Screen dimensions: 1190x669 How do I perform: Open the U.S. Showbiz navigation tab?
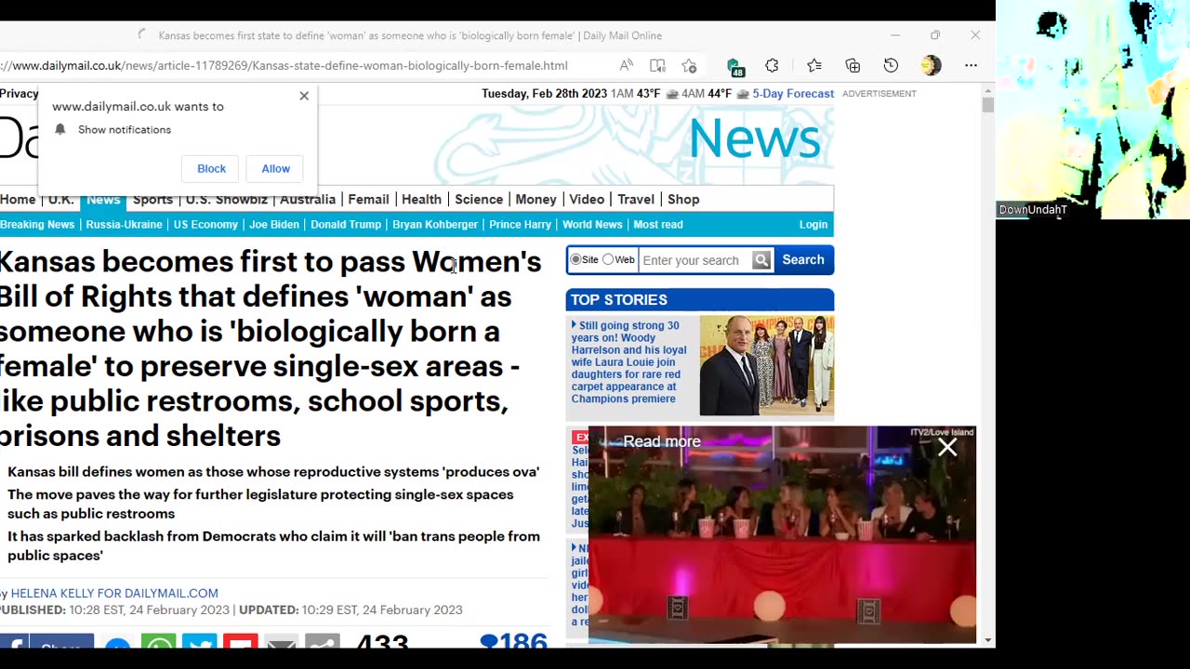pos(226,199)
